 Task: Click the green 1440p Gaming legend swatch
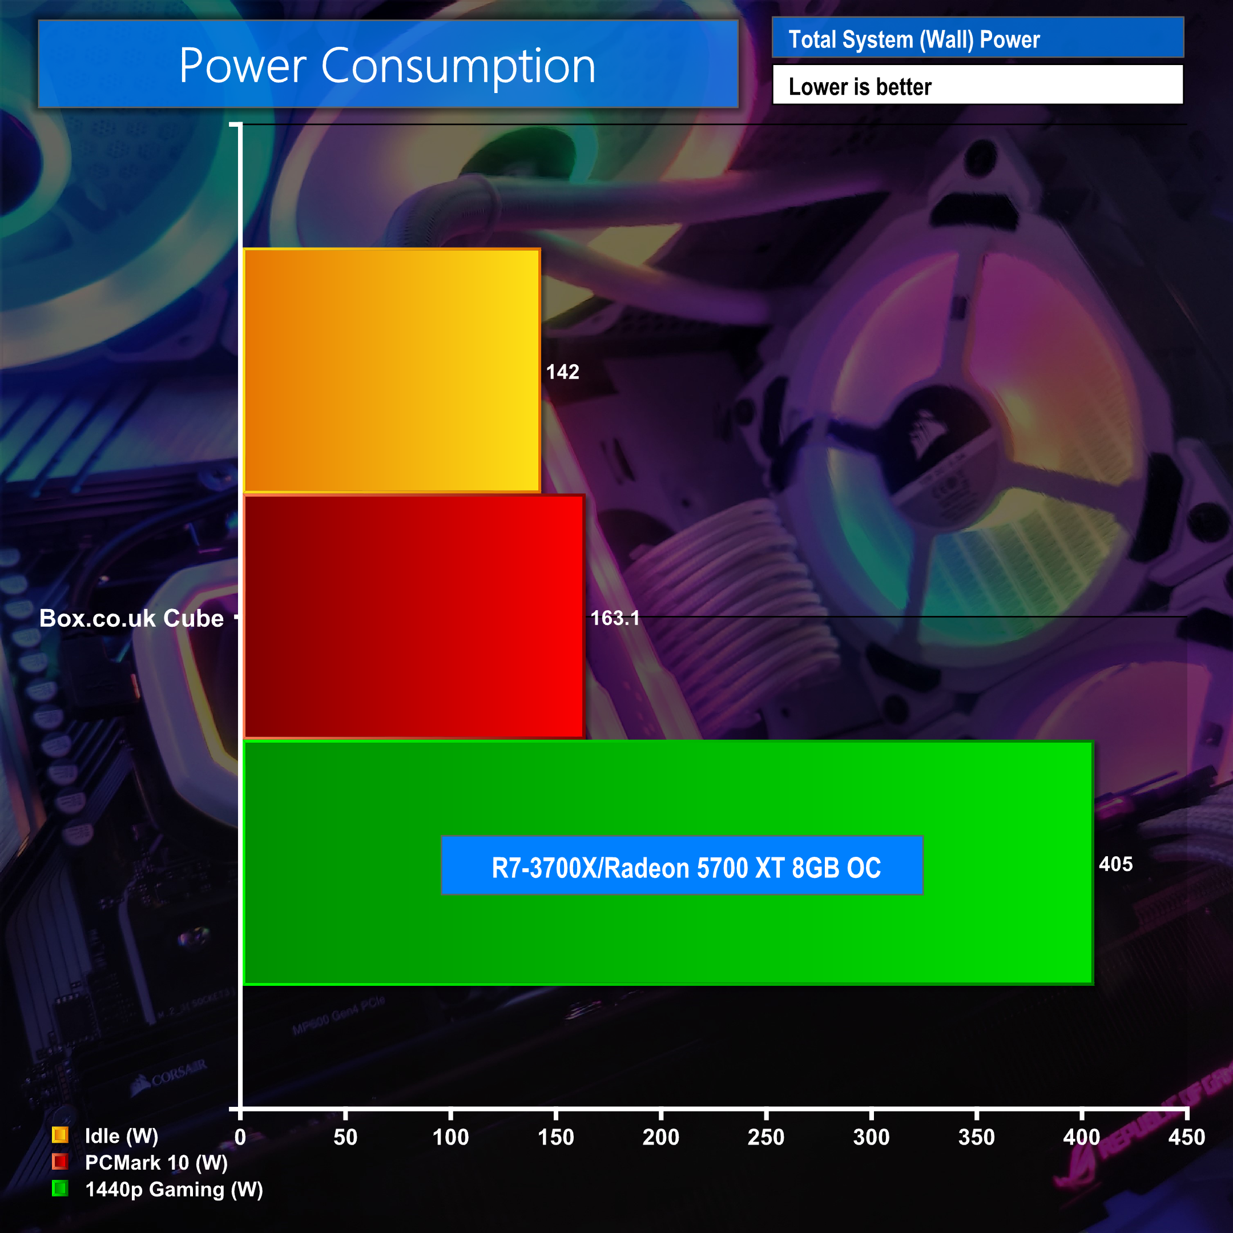pos(60,1188)
